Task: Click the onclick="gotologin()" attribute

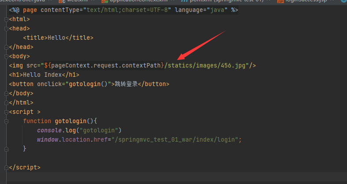Action: [74, 84]
